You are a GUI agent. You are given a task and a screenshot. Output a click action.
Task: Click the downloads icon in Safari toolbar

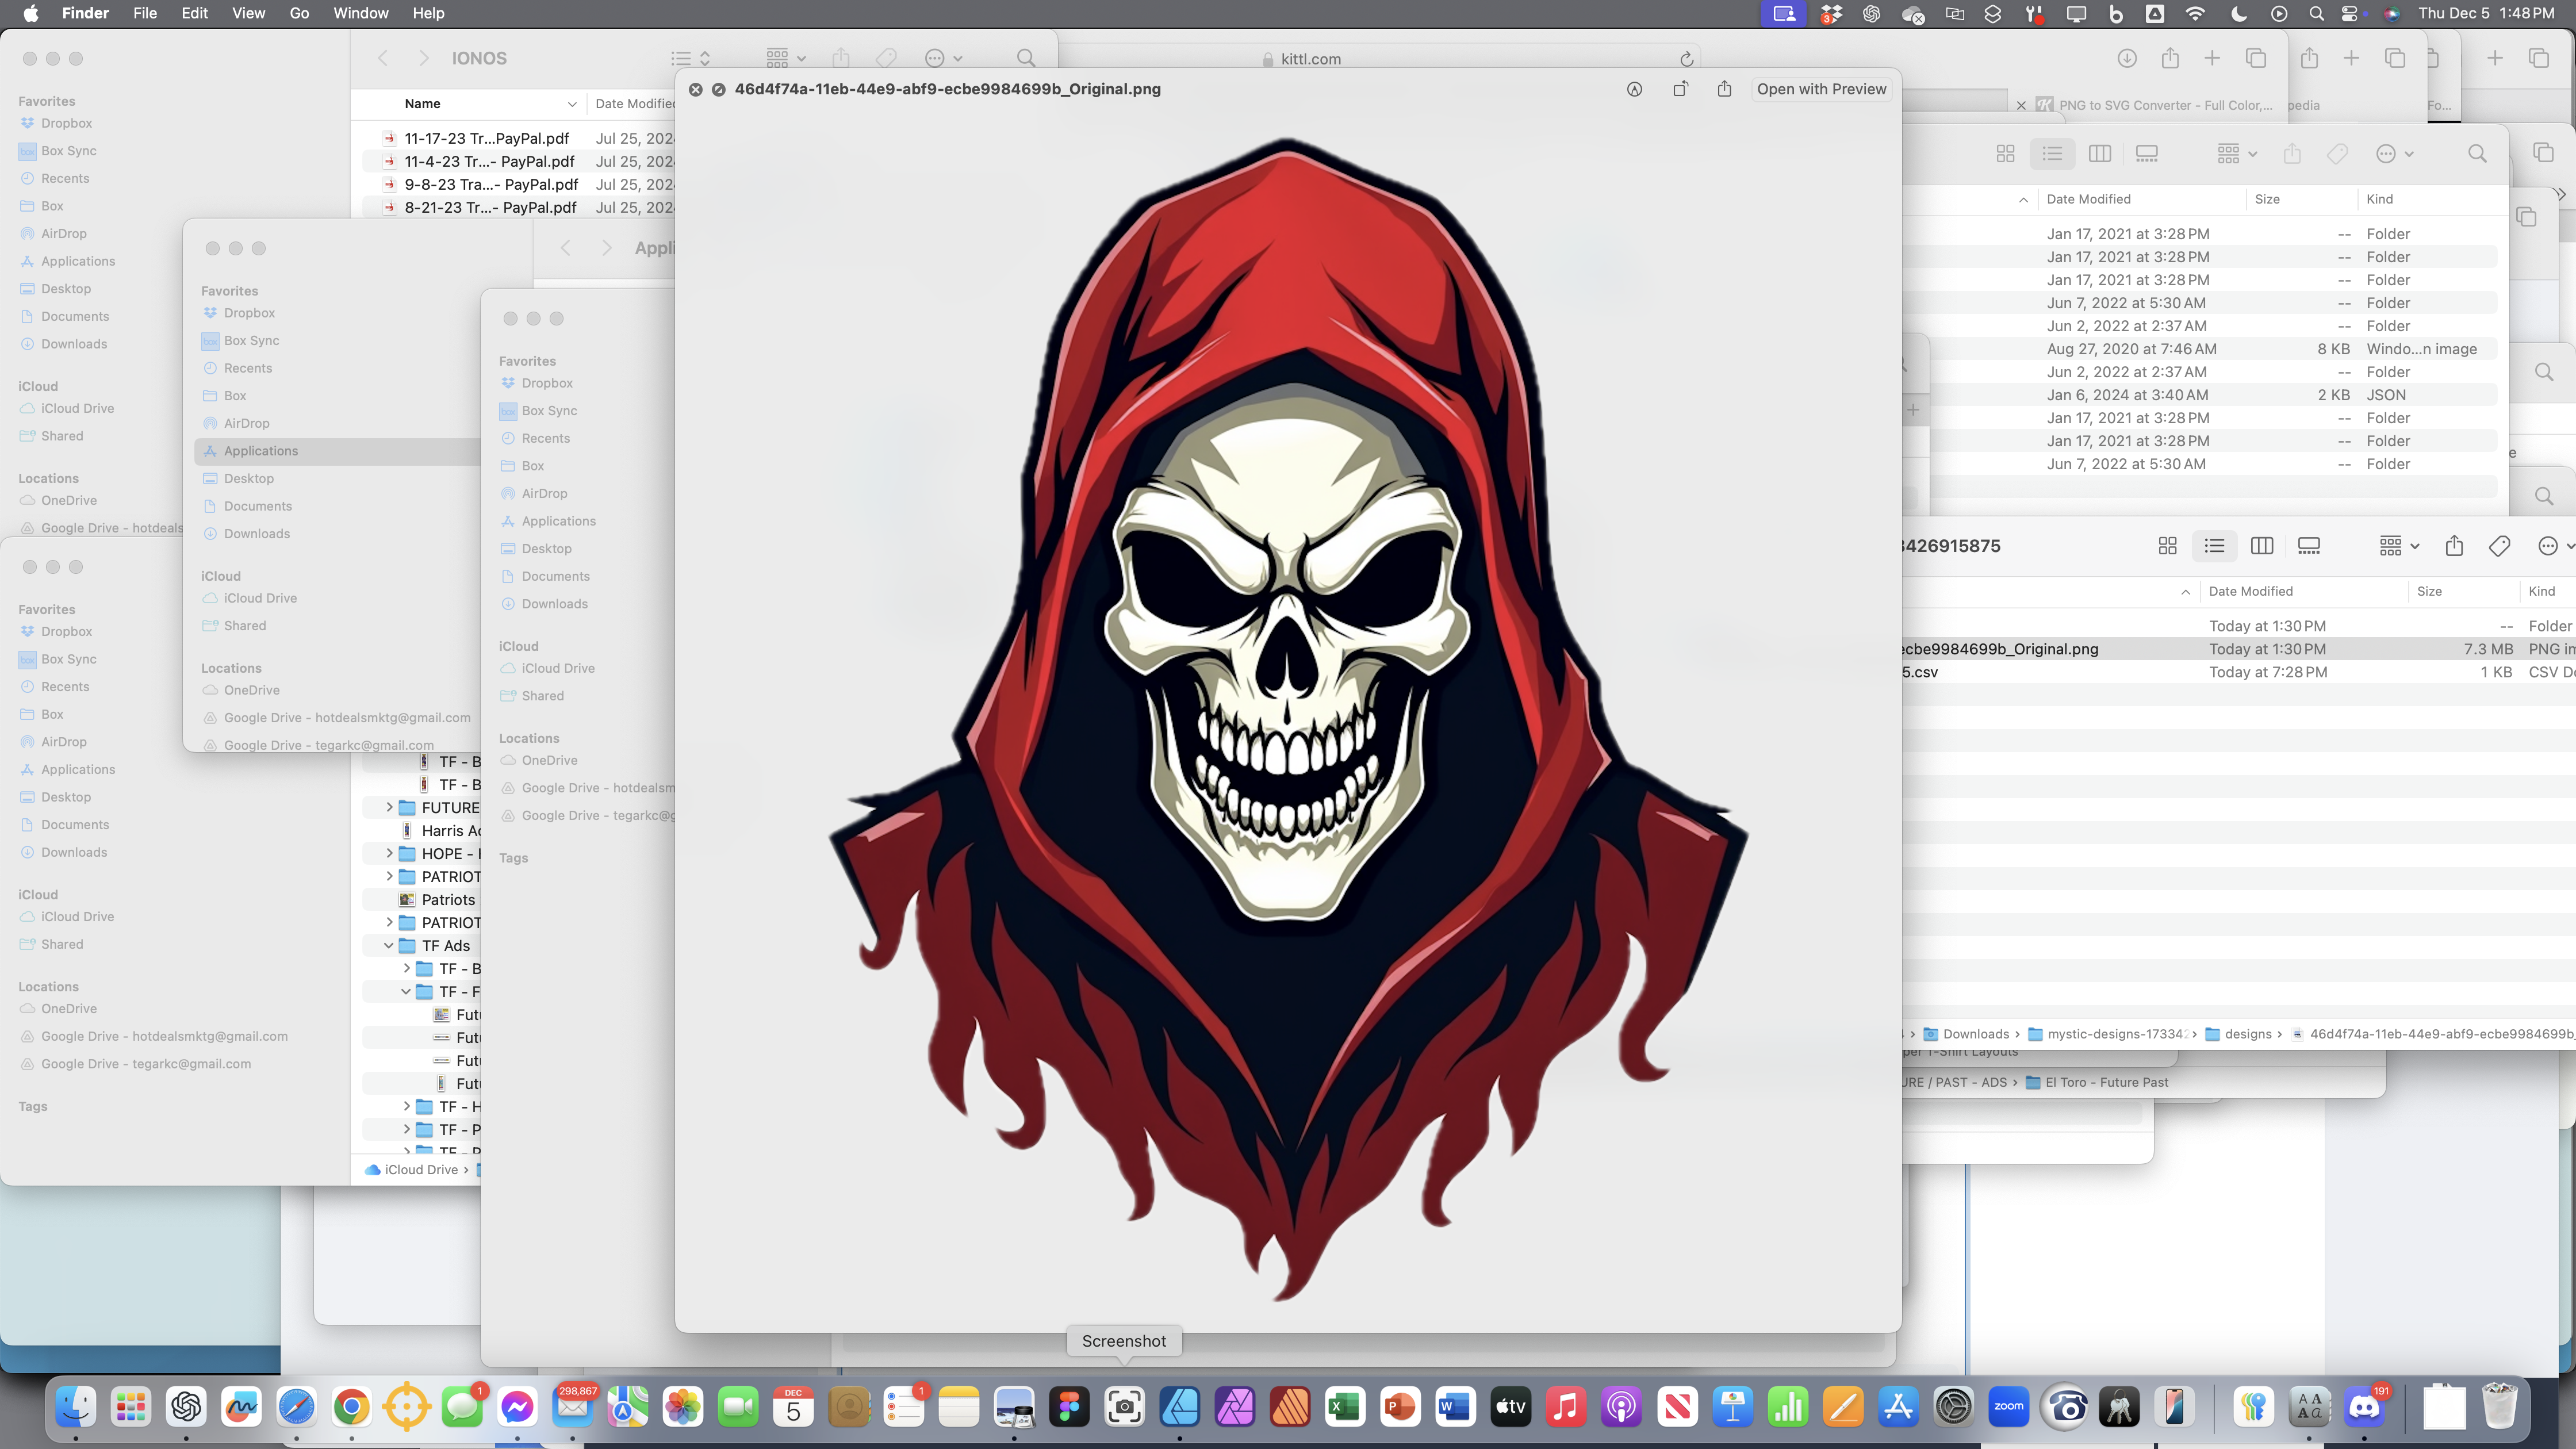pyautogui.click(x=2127, y=58)
